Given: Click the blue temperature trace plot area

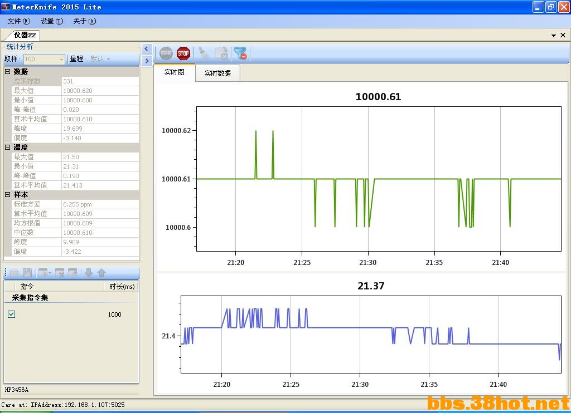Looking at the screenshot, I should (371, 335).
